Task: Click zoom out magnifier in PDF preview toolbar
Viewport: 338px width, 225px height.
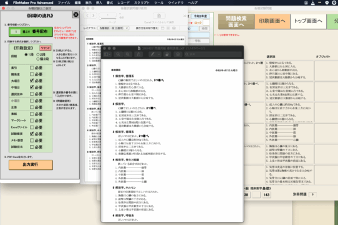Action: pos(118,54)
